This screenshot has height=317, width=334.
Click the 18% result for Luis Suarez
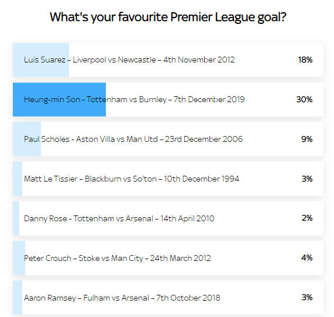click(305, 60)
